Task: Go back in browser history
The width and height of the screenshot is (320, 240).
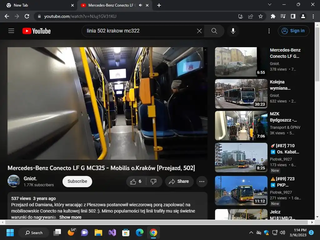Action: pos(7,16)
